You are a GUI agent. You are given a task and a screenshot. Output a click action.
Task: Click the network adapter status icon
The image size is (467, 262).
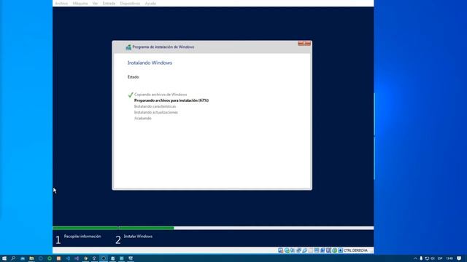(x=298, y=250)
